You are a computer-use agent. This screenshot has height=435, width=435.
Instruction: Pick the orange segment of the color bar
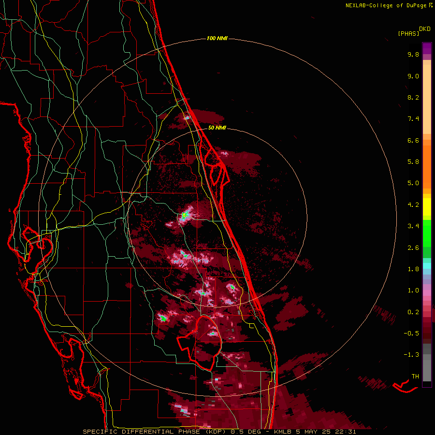(x=427, y=167)
